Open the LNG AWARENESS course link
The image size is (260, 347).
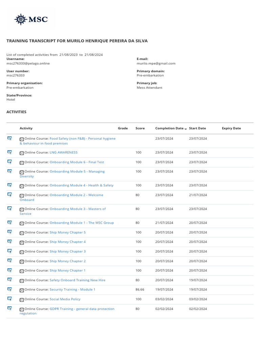coord(63,152)
